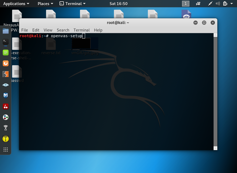
Task: Open the volume speaker indicator
Action: point(218,4)
